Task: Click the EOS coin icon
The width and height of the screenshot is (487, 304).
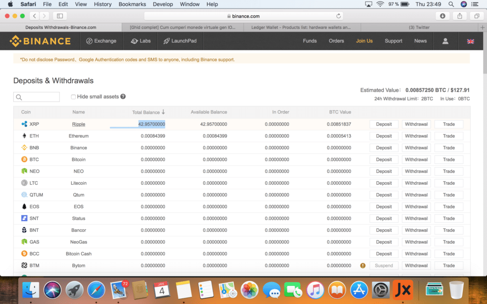Action: pos(24,207)
